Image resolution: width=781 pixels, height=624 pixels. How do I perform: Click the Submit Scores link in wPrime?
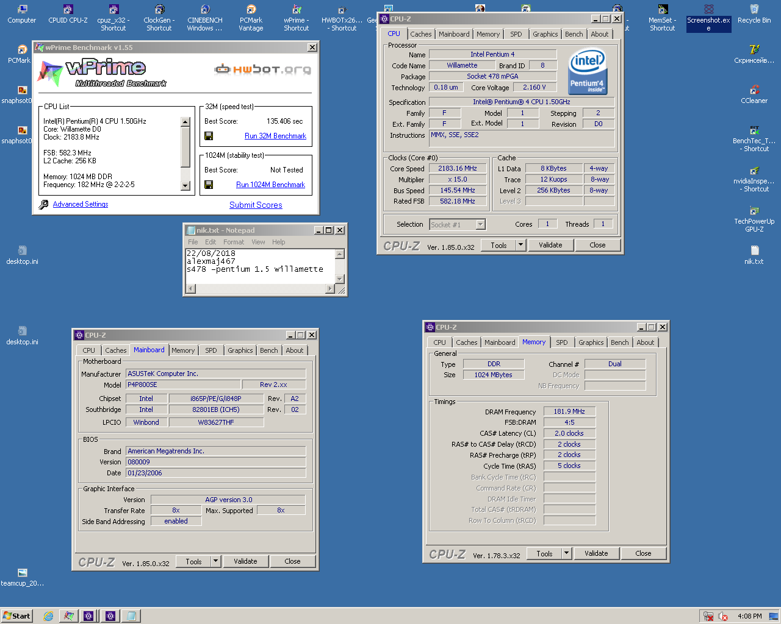click(256, 205)
